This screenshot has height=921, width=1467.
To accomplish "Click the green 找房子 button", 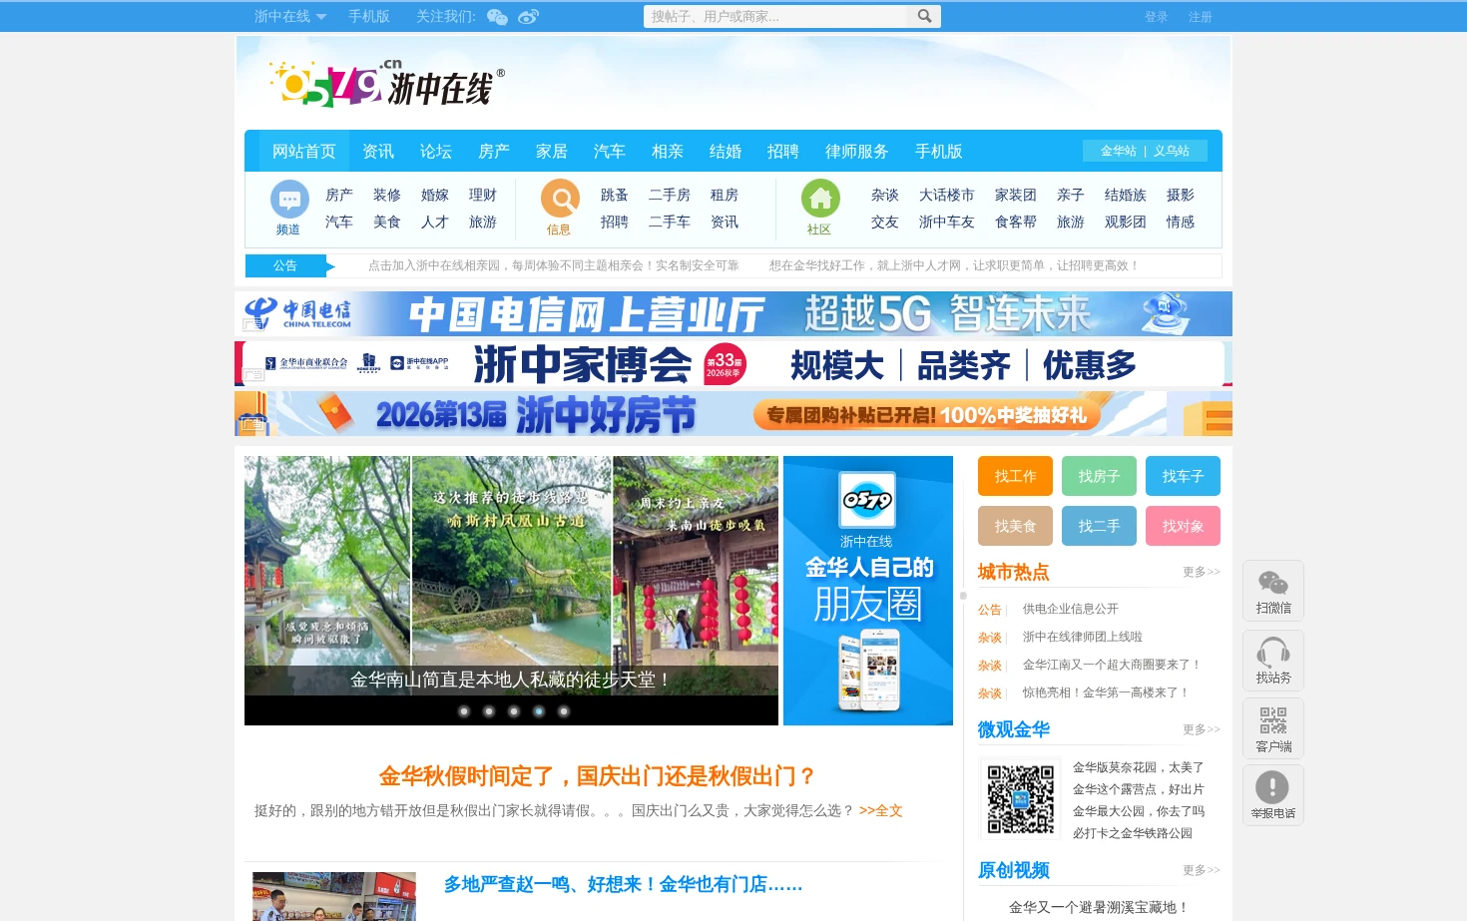I will coord(1099,476).
